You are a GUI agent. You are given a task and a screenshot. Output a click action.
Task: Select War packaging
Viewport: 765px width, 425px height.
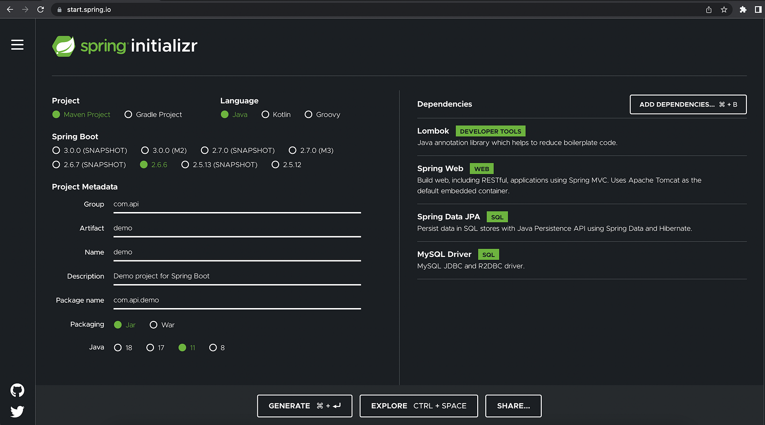pyautogui.click(x=162, y=325)
